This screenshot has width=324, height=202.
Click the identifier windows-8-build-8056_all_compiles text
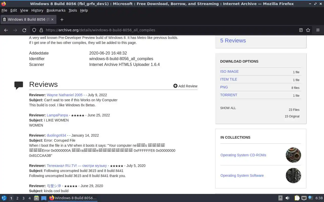tap(121, 59)
